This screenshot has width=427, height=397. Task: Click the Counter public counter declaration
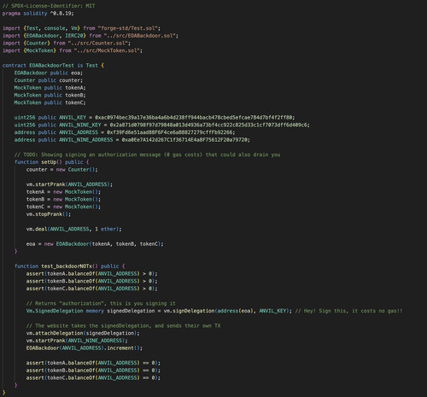pyautogui.click(x=49, y=80)
